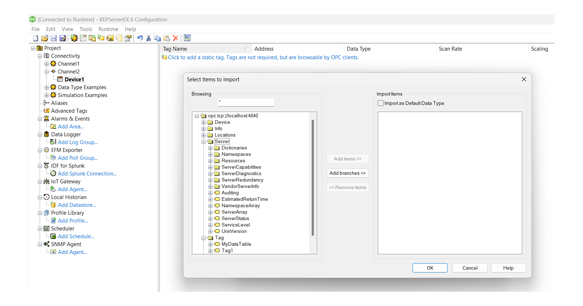The image size is (583, 306).
Task: Open the File menu
Action: 35,29
